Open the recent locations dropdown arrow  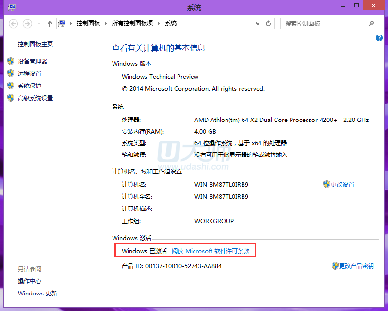(x=39, y=23)
